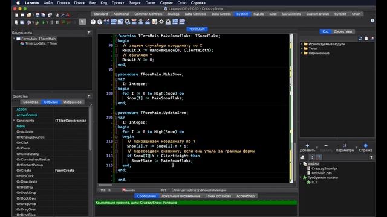Image resolution: width=387 pixels, height=217 pixels.
Task: Switch to the LazControls palette tab
Action: pos(291,14)
